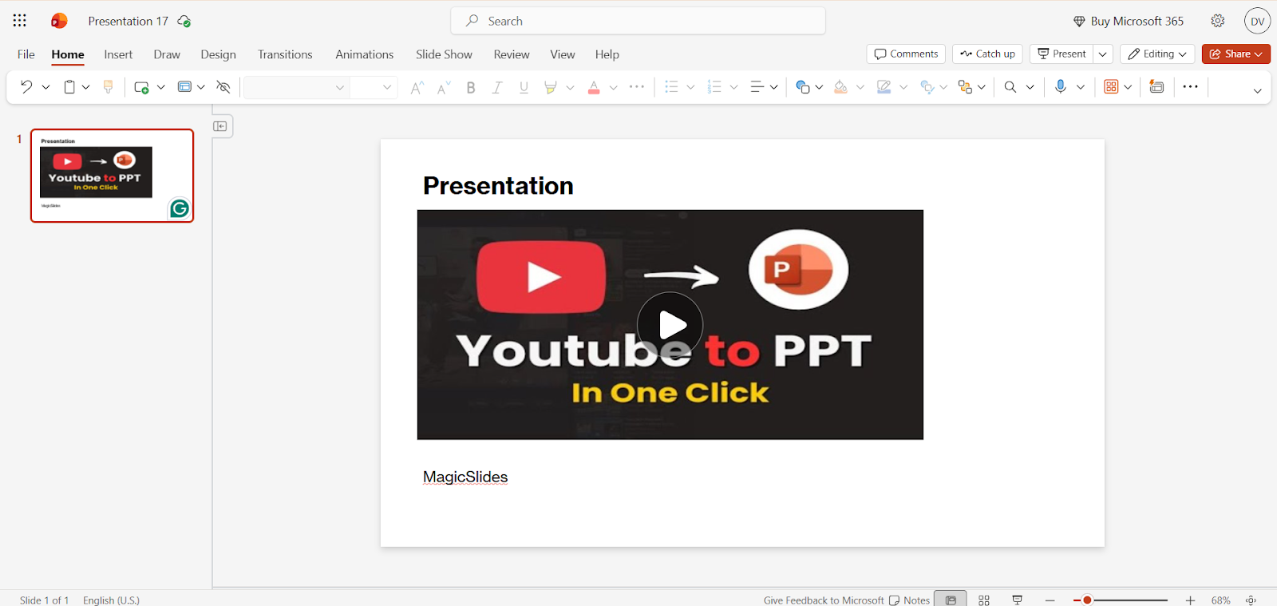Play the YouTube to PPT video

(670, 325)
